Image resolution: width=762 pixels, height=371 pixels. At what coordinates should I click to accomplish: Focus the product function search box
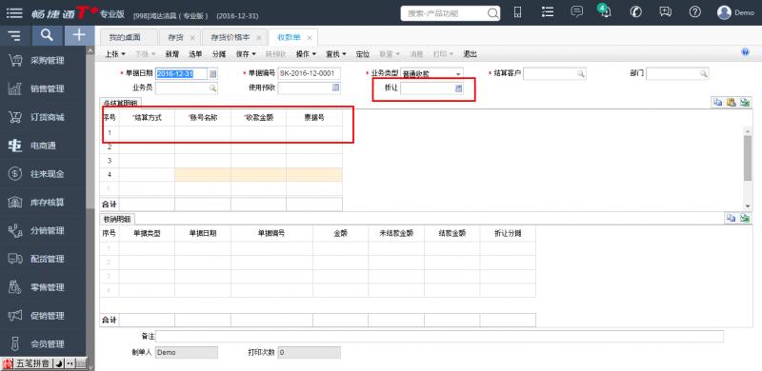tap(445, 13)
